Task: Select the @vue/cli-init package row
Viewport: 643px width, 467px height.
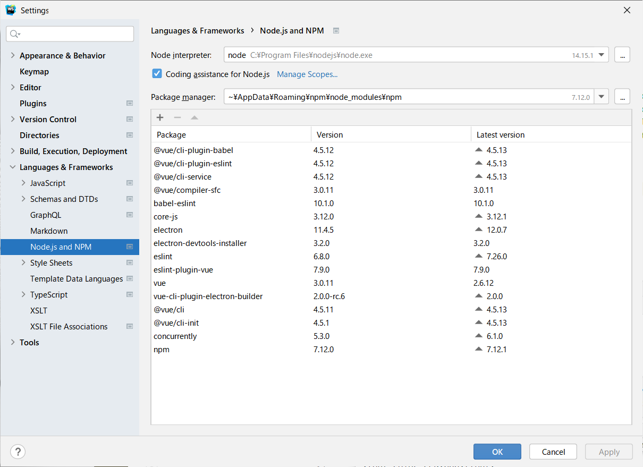Action: click(392, 322)
